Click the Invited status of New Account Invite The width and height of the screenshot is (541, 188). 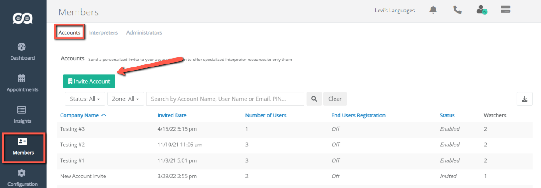pos(448,176)
